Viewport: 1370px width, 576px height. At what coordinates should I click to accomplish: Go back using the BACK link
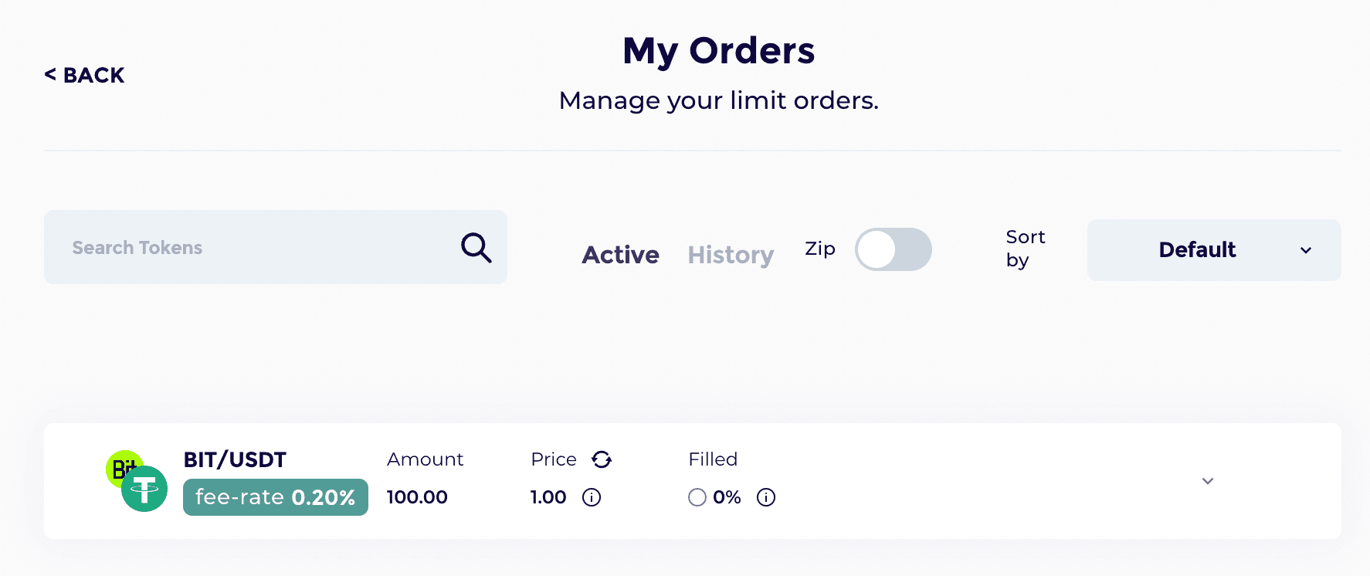(84, 75)
